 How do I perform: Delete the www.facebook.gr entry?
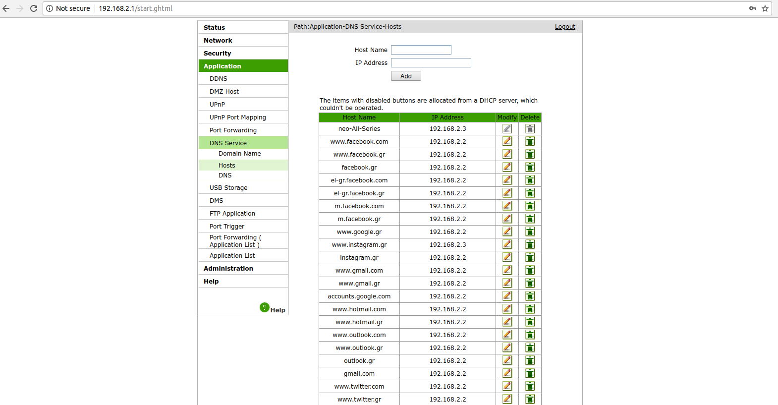[530, 154]
